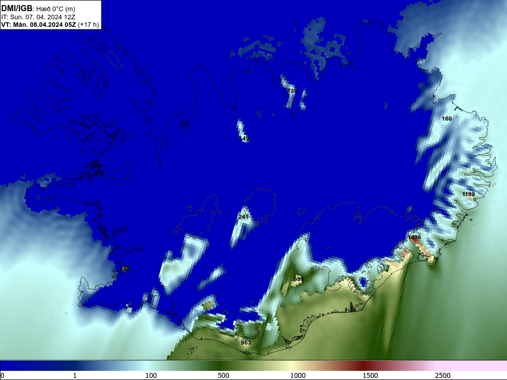Viewport: 507px width, 380px height.
Task: Click the 0 tick on the color scale
Action: tap(3, 375)
